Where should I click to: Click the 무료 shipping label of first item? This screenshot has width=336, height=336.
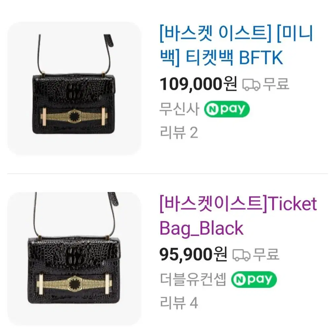click(276, 84)
